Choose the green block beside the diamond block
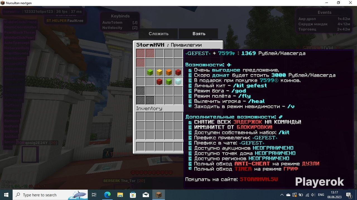The image size is (357, 200). click(x=169, y=82)
